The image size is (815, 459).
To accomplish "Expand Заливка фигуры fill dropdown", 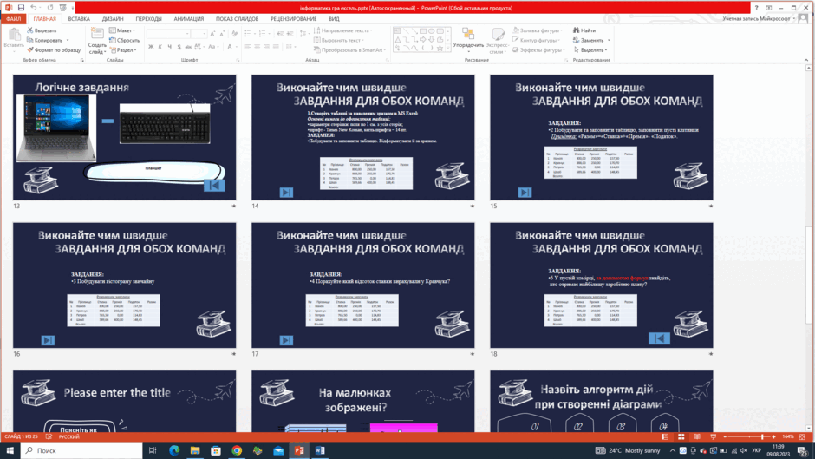I will (x=536, y=30).
